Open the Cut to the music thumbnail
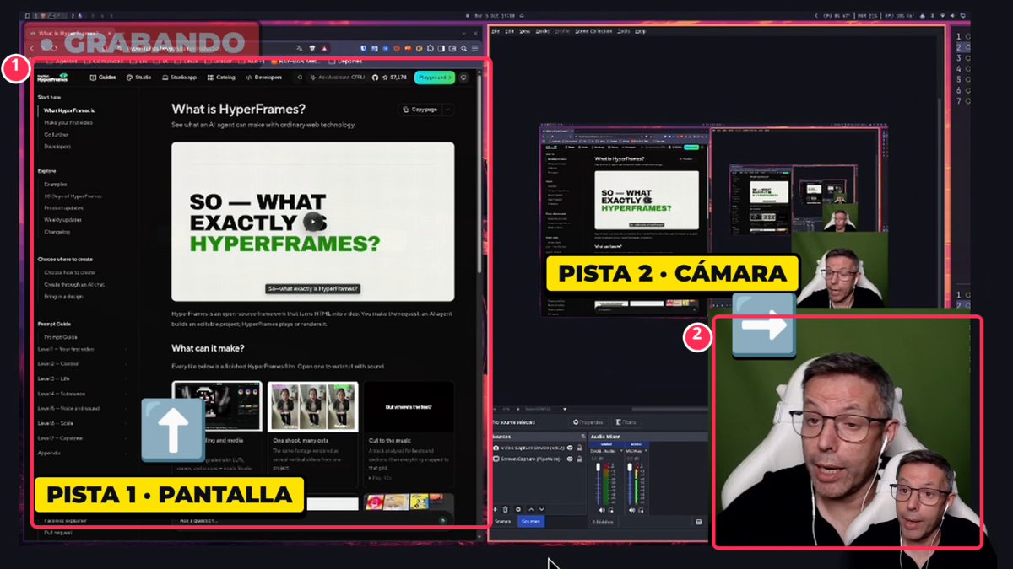 click(409, 407)
